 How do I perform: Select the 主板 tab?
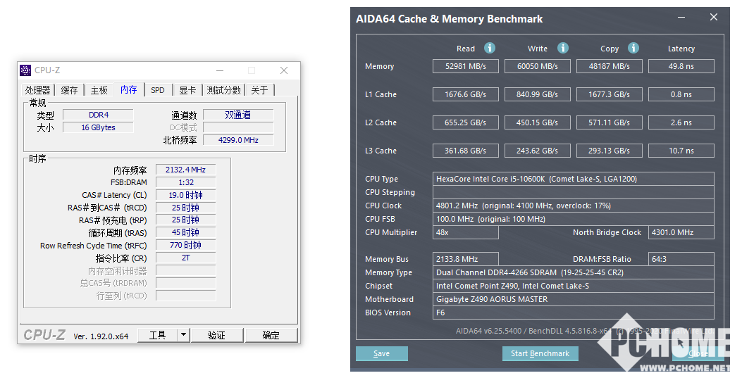(99, 90)
